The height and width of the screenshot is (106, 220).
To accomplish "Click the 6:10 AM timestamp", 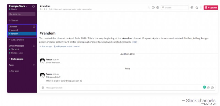I will click(x=56, y=74).
